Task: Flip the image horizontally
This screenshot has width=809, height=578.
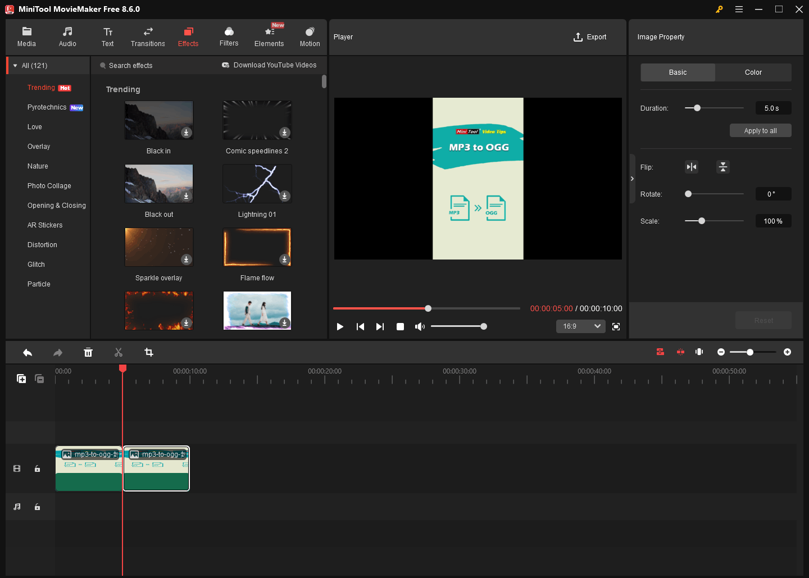Action: (x=691, y=167)
